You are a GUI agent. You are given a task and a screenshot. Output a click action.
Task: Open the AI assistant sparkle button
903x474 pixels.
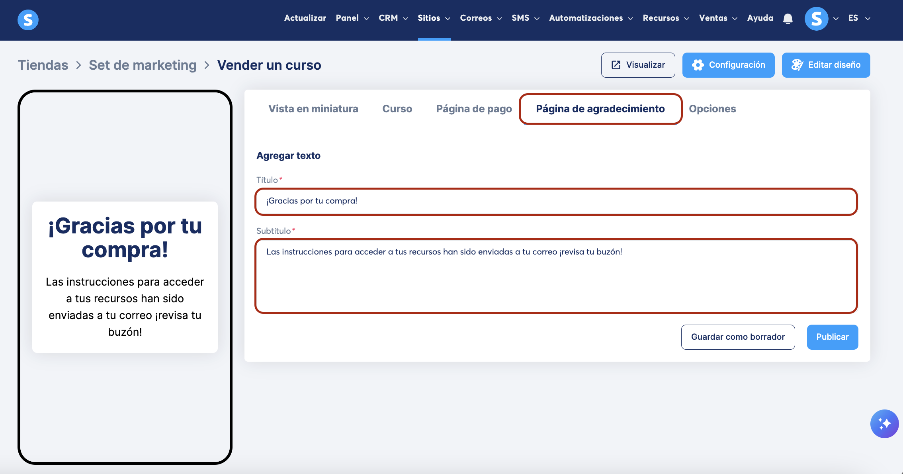click(x=884, y=424)
